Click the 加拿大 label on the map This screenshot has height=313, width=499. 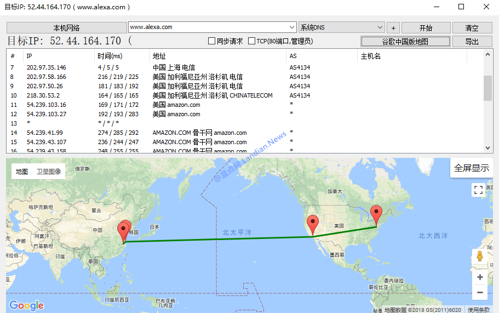[x=335, y=191]
